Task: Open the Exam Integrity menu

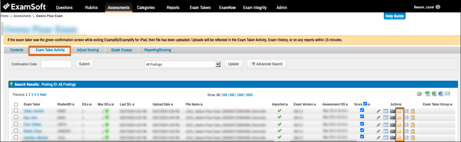Action: (255, 7)
